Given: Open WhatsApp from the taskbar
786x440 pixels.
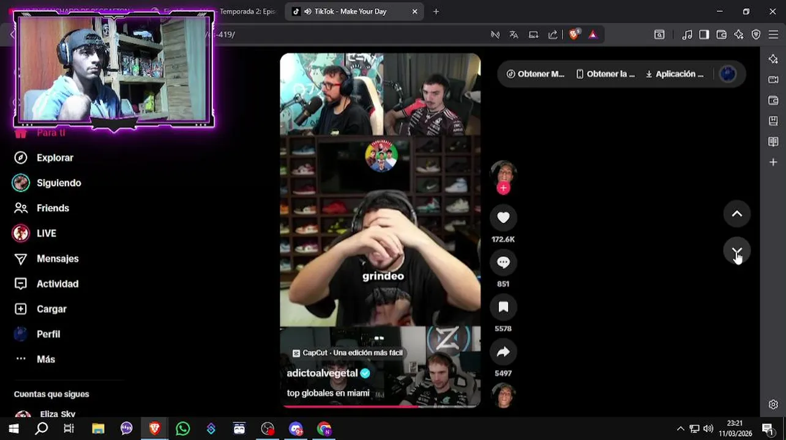Looking at the screenshot, I should point(183,428).
